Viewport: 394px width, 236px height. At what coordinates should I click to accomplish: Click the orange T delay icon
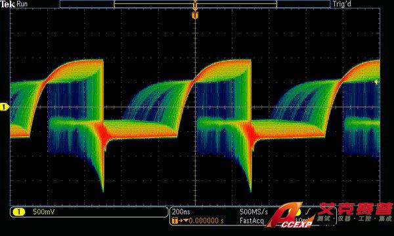coord(175,221)
